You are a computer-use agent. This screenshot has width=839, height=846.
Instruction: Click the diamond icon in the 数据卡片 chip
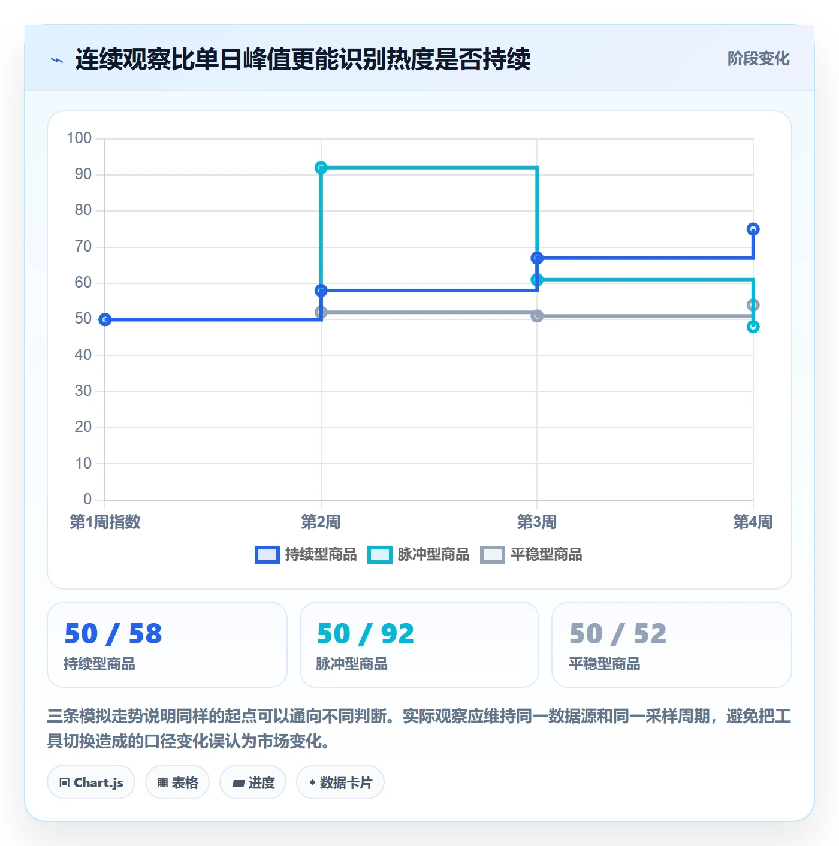(312, 782)
